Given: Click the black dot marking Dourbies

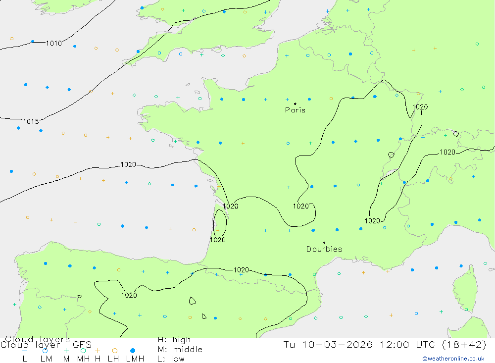Looking at the screenshot, I should click(x=324, y=243).
